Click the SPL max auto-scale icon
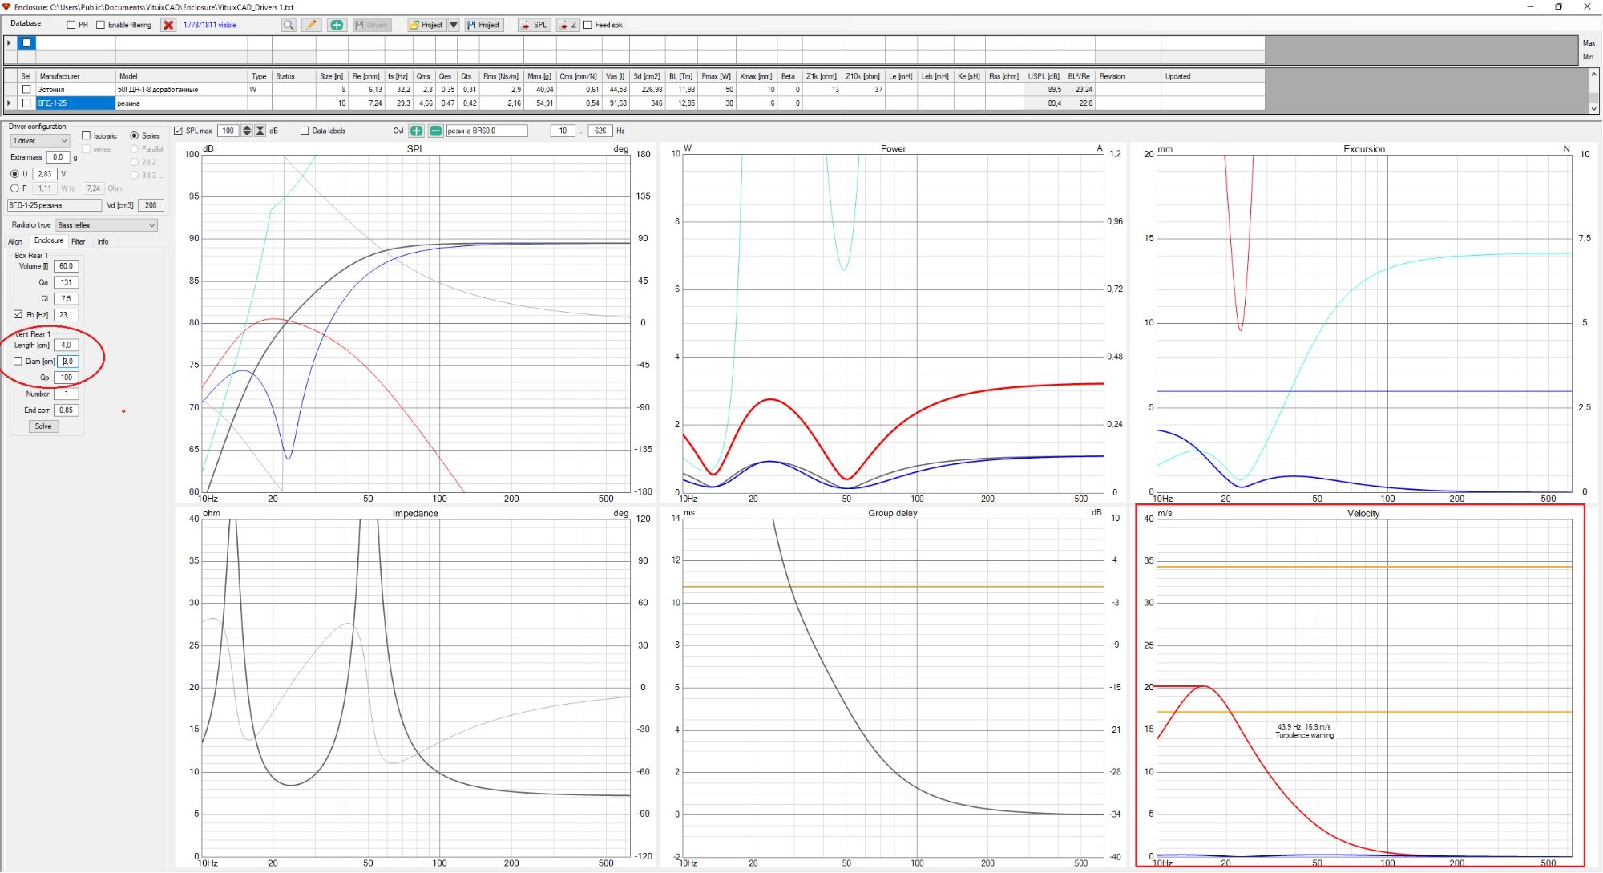The height and width of the screenshot is (873, 1603). [260, 131]
